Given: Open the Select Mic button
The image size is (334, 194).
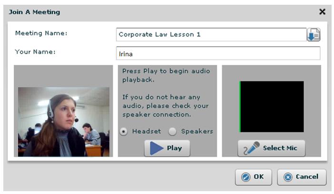Looking at the screenshot, I should point(271,148).
